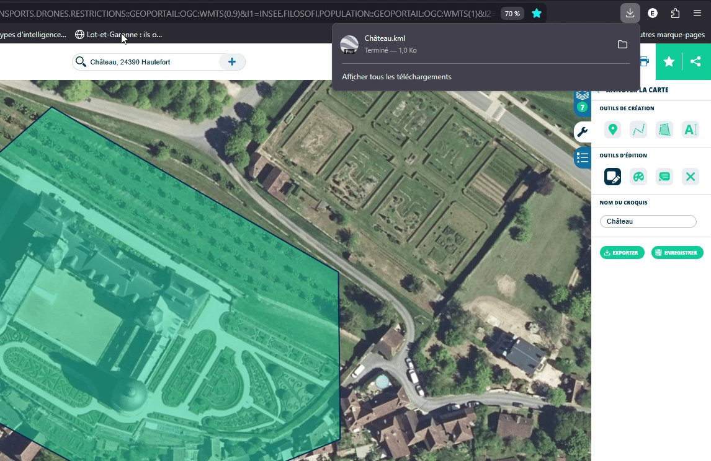Click the Château sketch name field
This screenshot has width=711, height=461.
648,221
